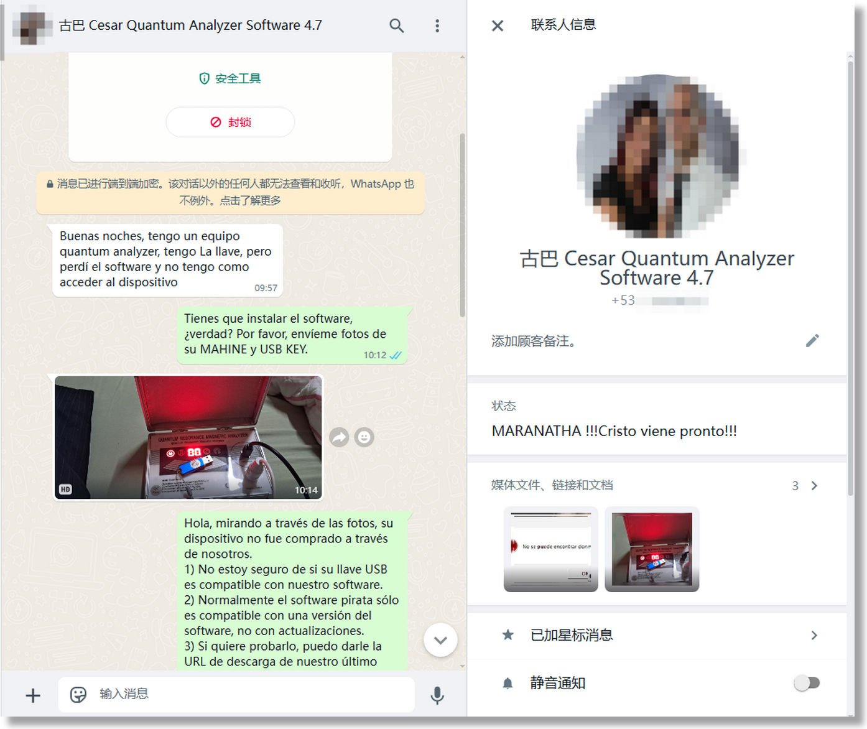The width and height of the screenshot is (867, 729).
Task: View the large contact profile picture
Action: 657,156
